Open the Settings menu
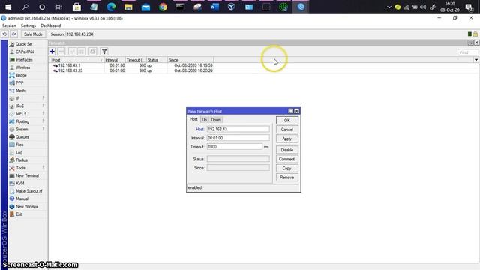The image size is (480, 270). tap(28, 25)
